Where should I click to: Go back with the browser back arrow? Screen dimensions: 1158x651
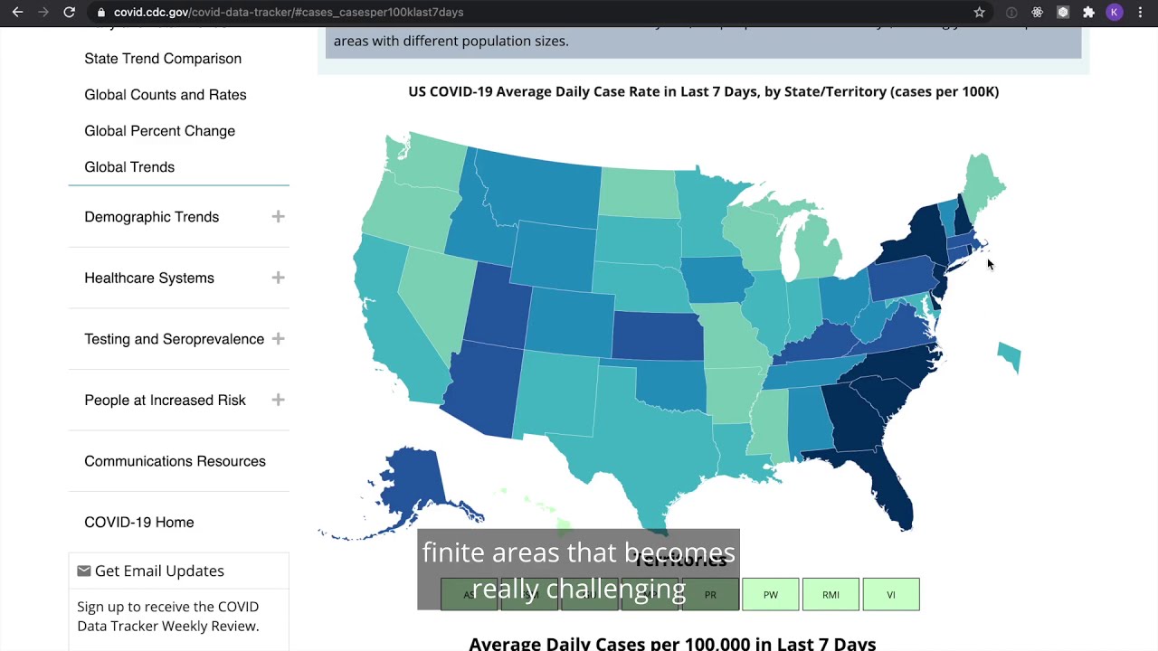[x=17, y=13]
